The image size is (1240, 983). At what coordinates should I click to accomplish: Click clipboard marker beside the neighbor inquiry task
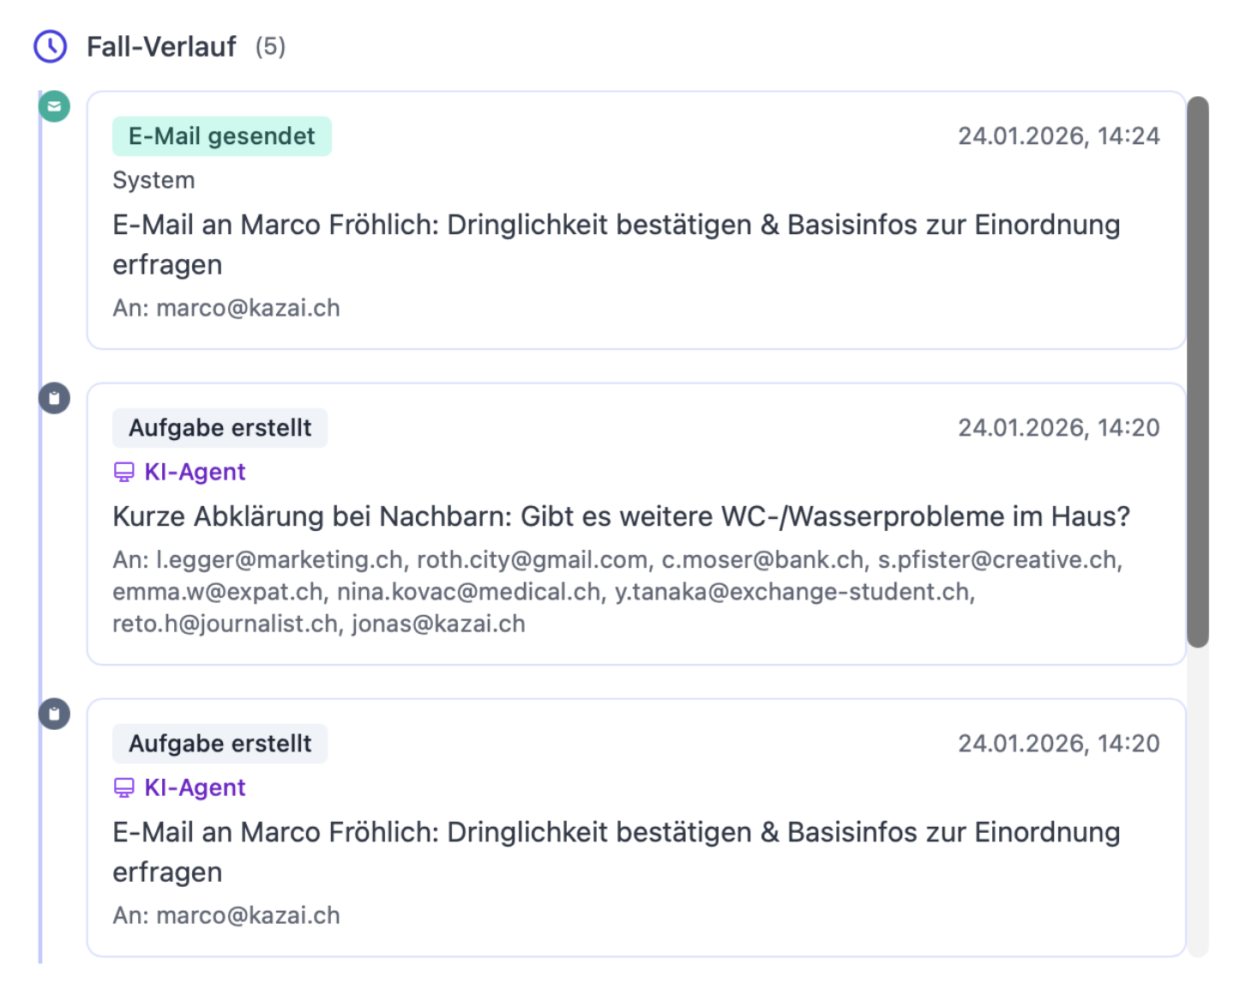pos(54,398)
